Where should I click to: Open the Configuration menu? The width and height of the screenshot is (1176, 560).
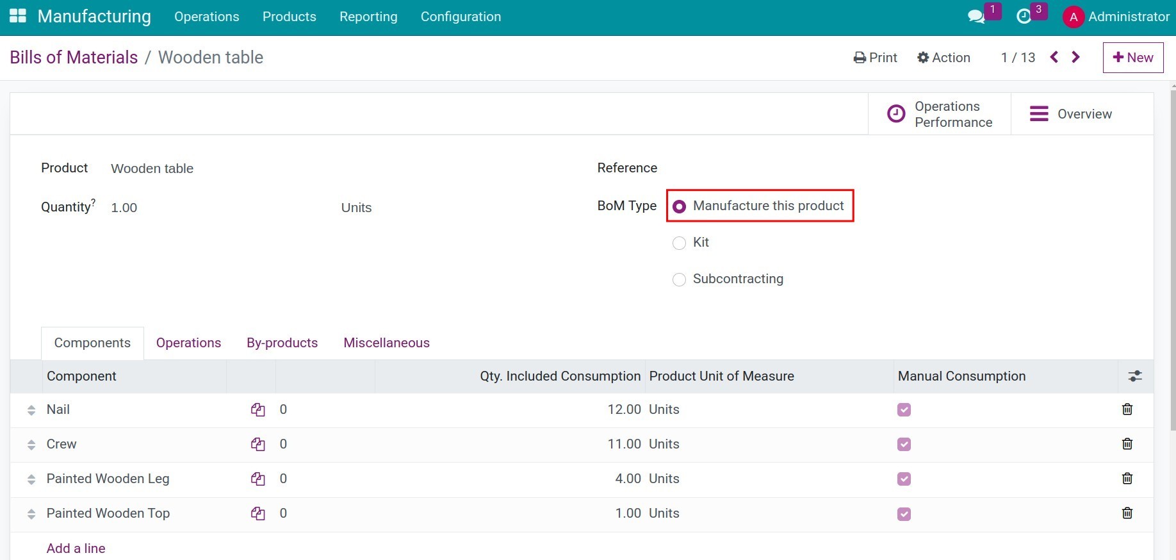(461, 17)
